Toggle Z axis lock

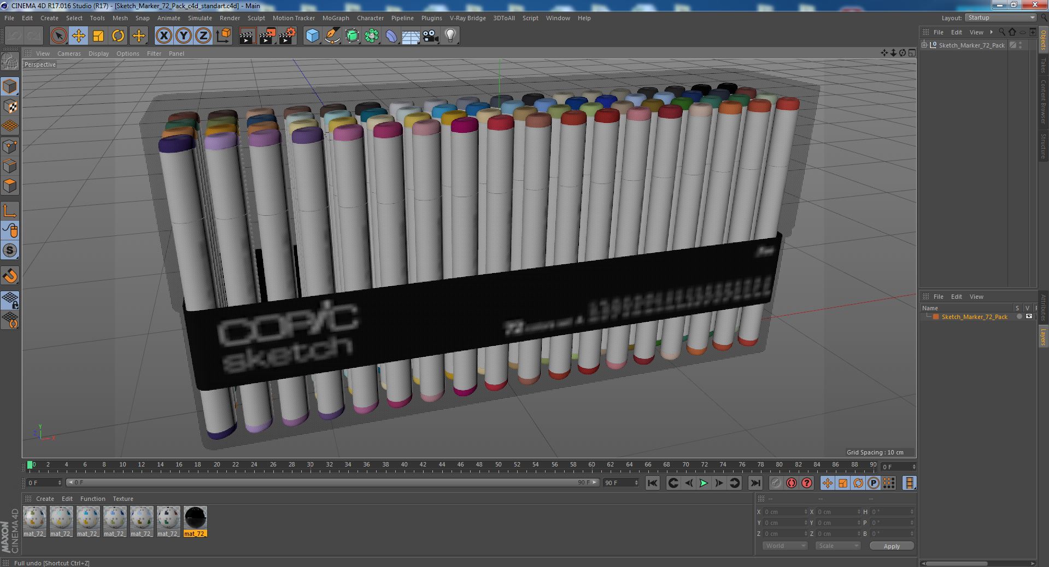click(x=203, y=36)
